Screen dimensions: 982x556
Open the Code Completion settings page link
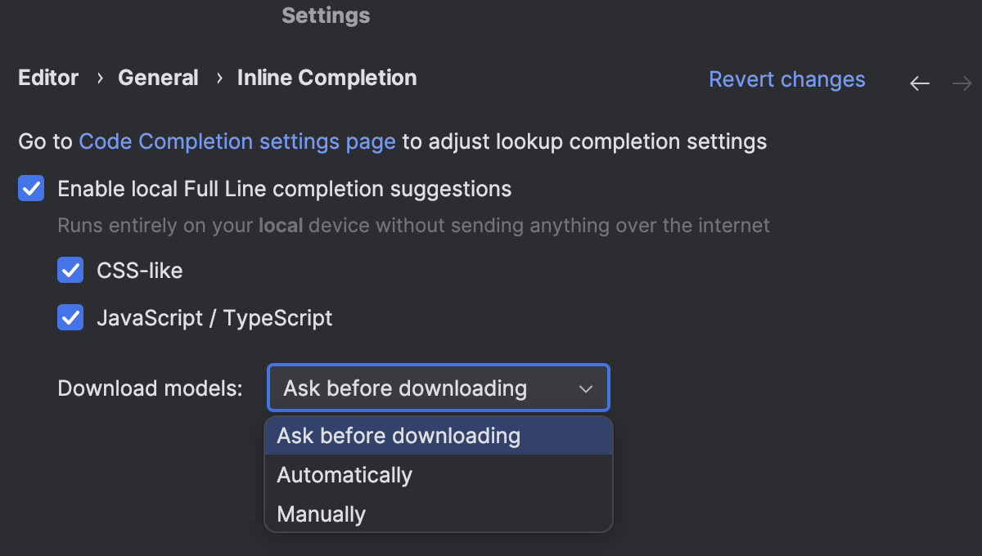[x=237, y=141]
